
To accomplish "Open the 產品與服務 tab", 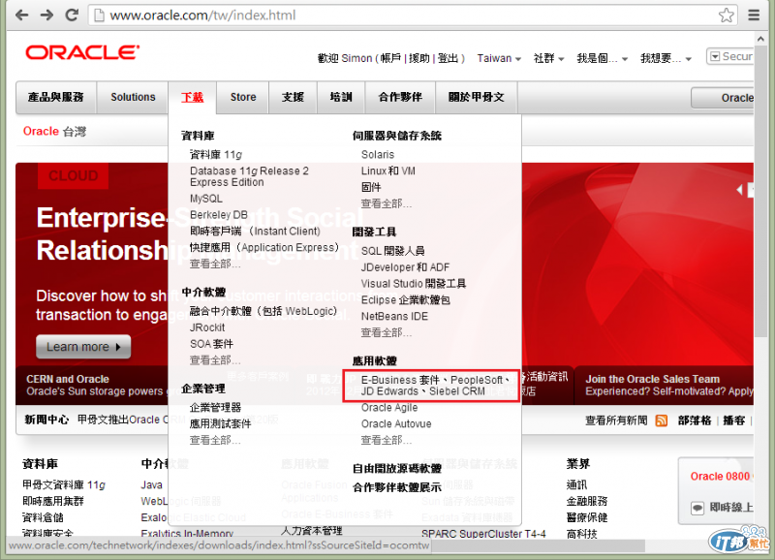I will pyautogui.click(x=56, y=97).
